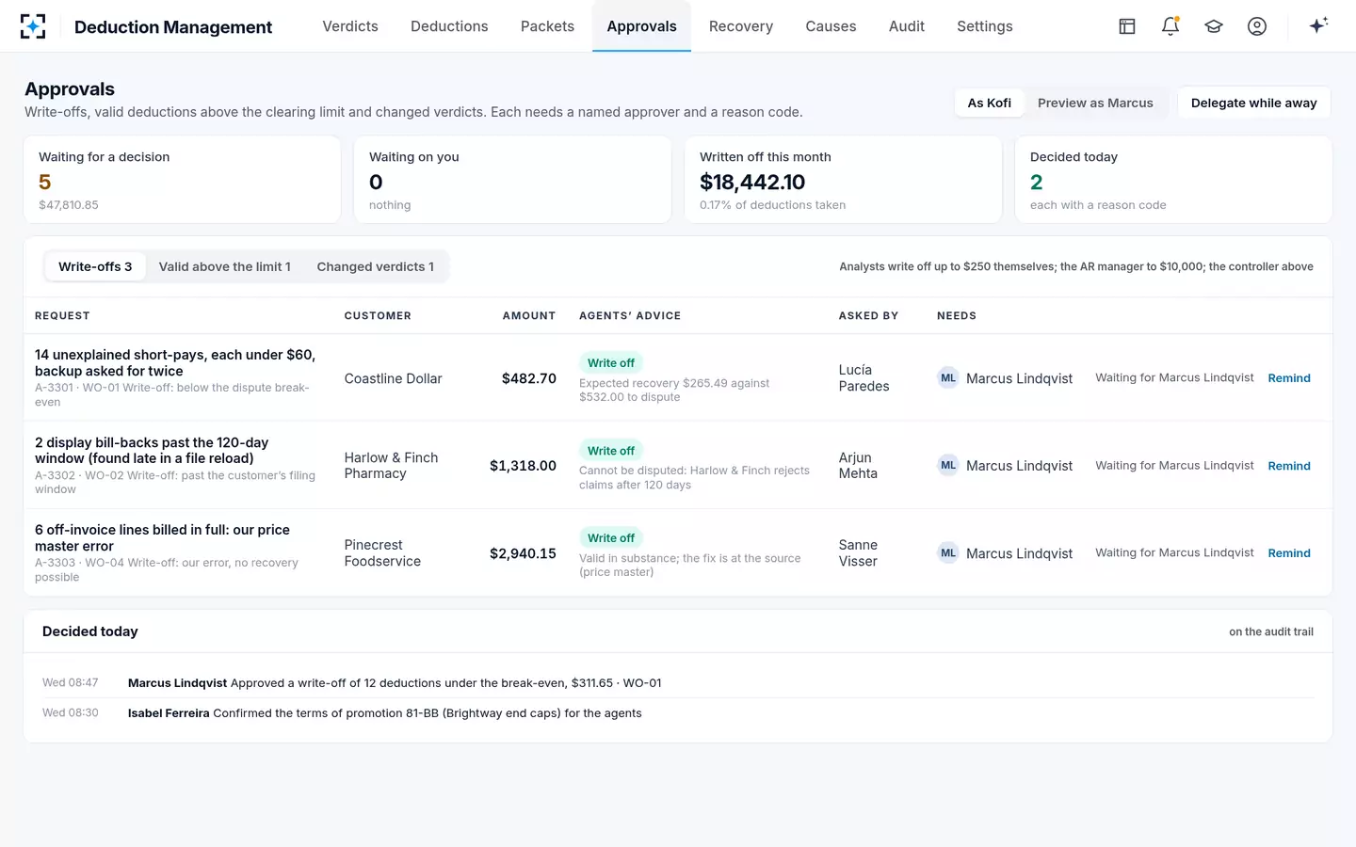This screenshot has width=1356, height=847.
Task: Open the user account icon
Action: 1257,26
